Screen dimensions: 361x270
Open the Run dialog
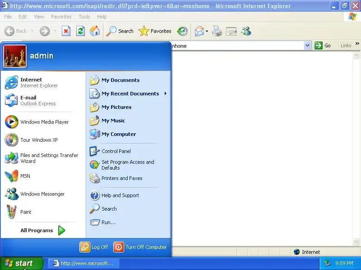[129, 222]
